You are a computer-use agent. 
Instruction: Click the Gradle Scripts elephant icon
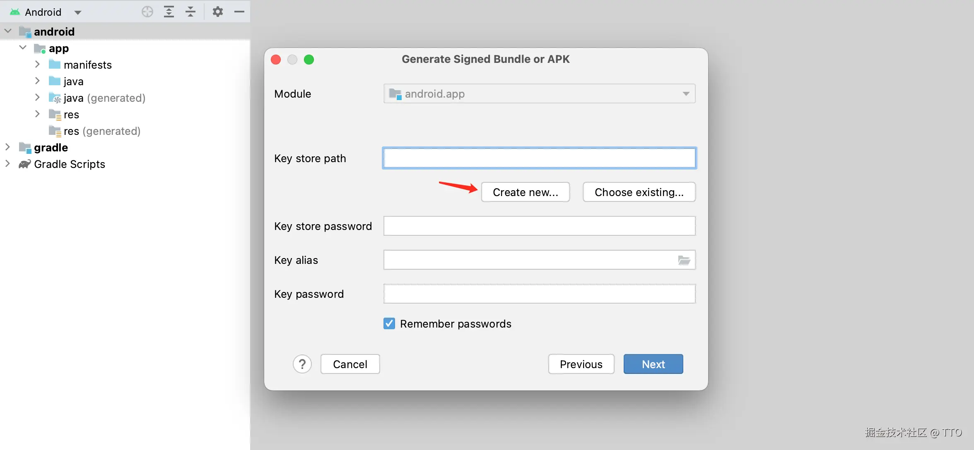pyautogui.click(x=24, y=164)
